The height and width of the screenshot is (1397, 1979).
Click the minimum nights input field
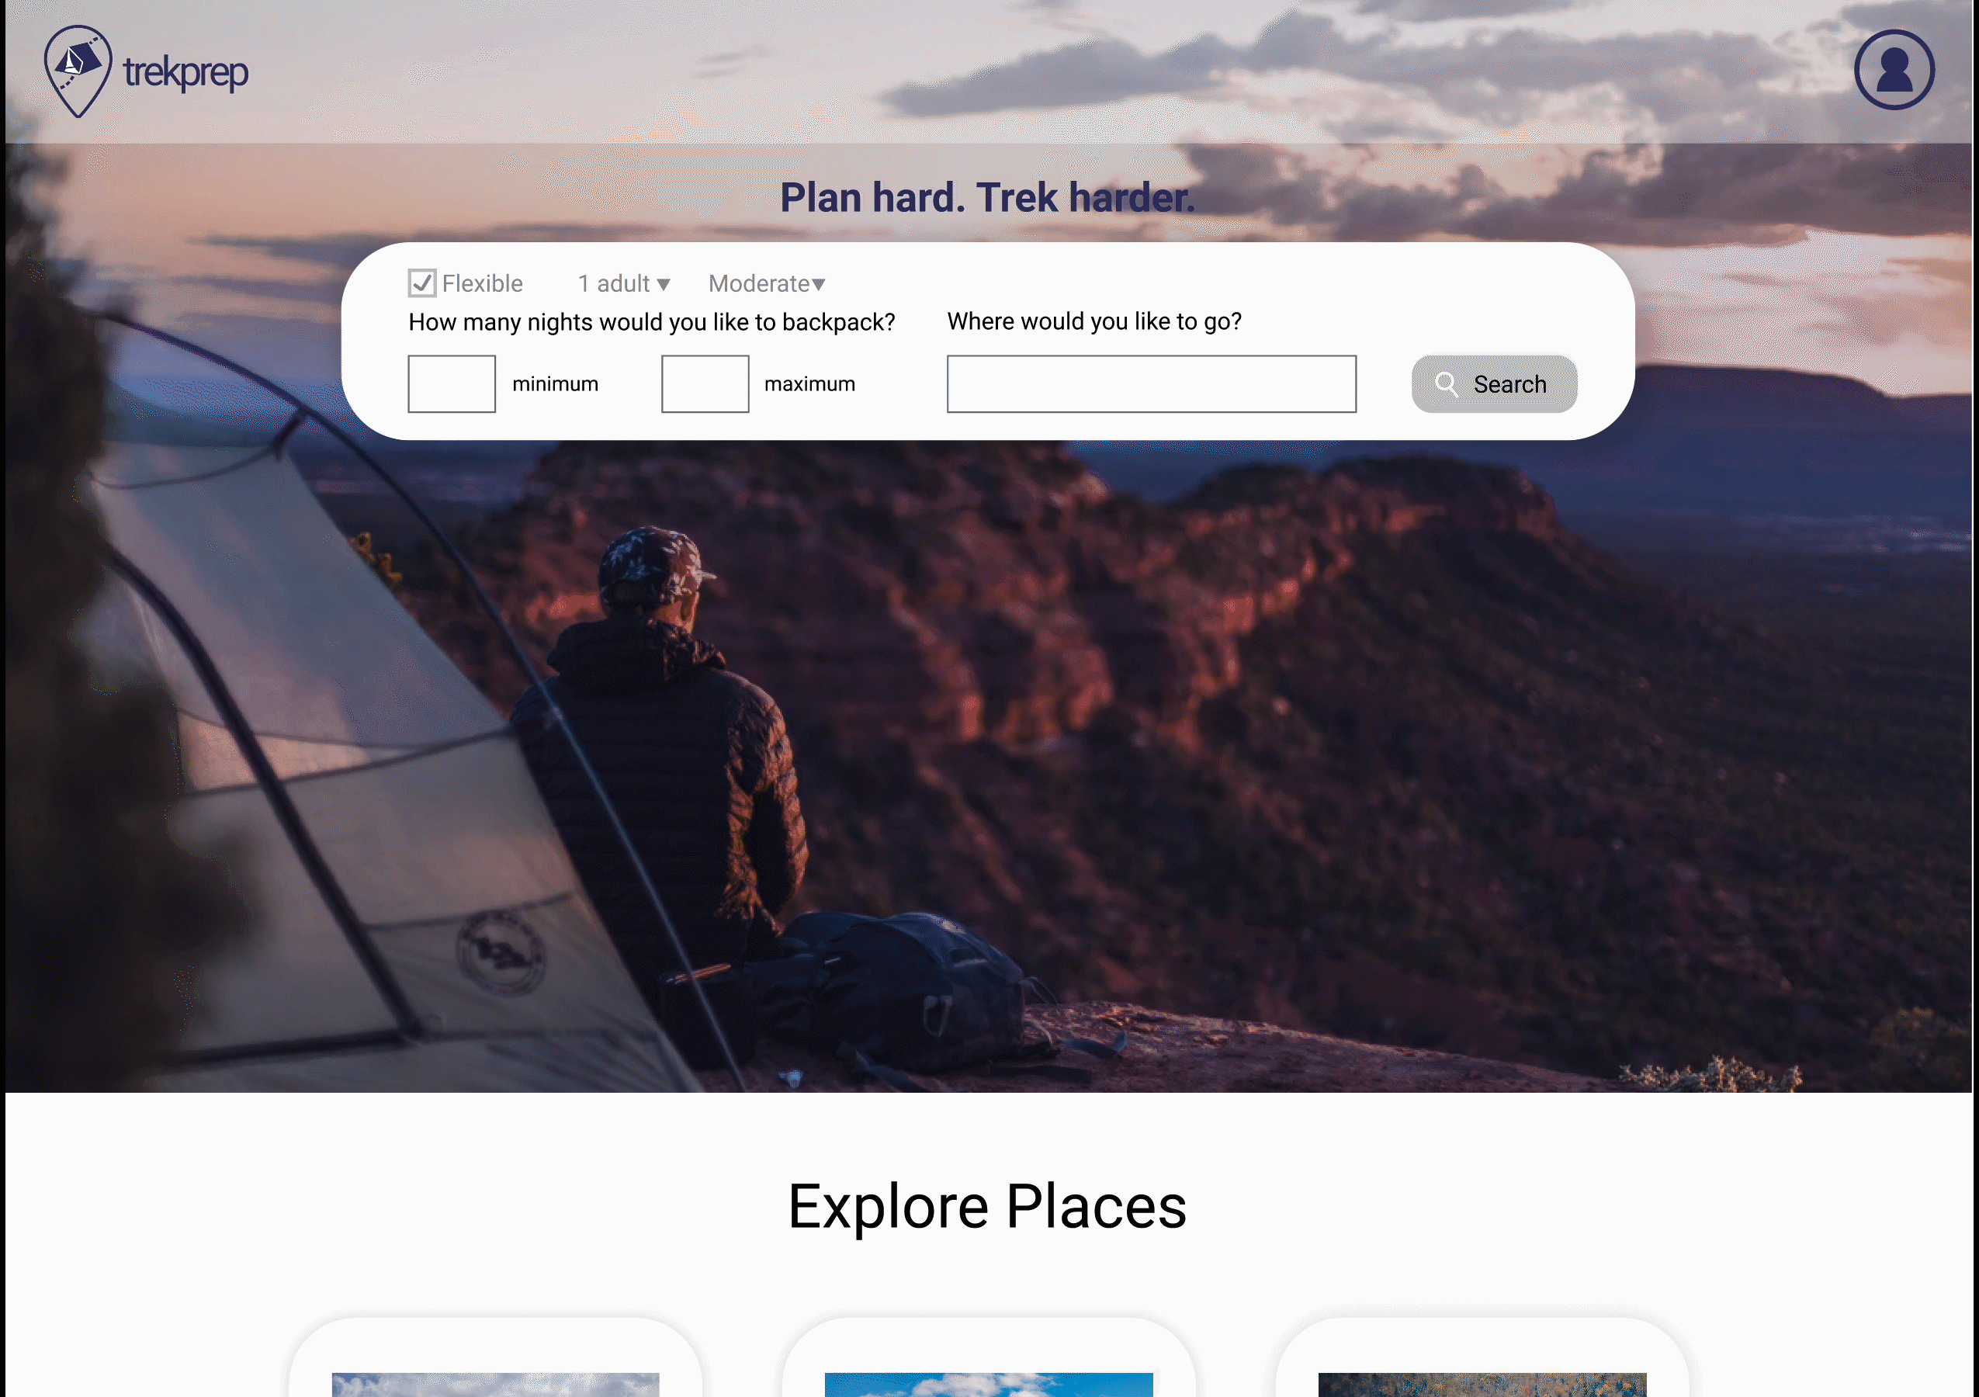pyautogui.click(x=449, y=383)
